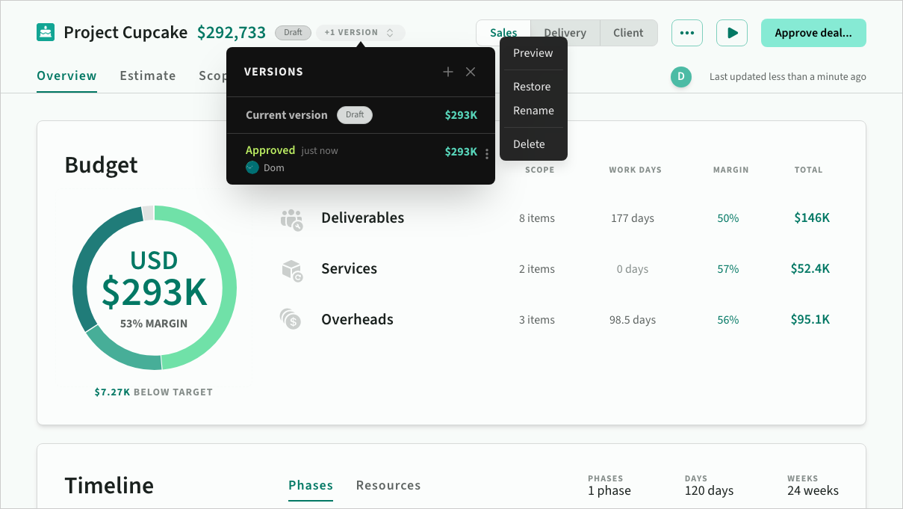903x509 pixels.
Task: Expand the +1 Version dropdown
Action: (x=360, y=33)
